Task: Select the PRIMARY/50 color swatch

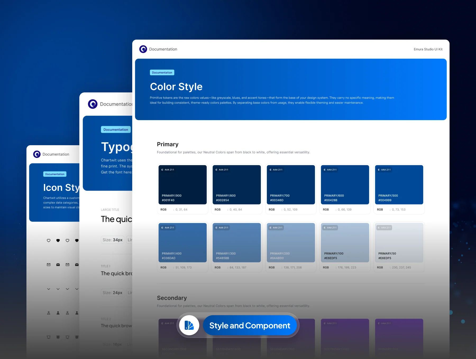Action: click(399, 243)
